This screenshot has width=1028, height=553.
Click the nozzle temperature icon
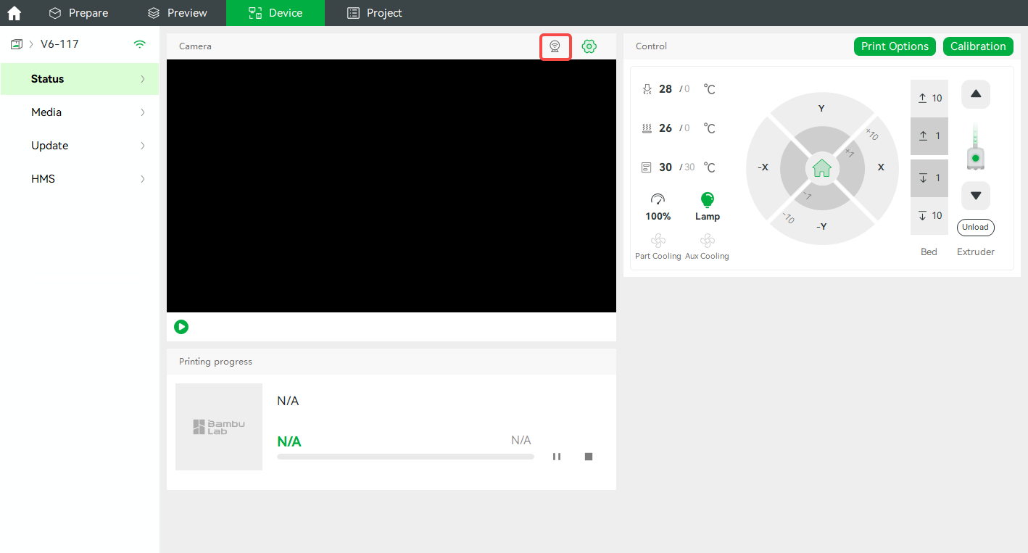coord(647,89)
